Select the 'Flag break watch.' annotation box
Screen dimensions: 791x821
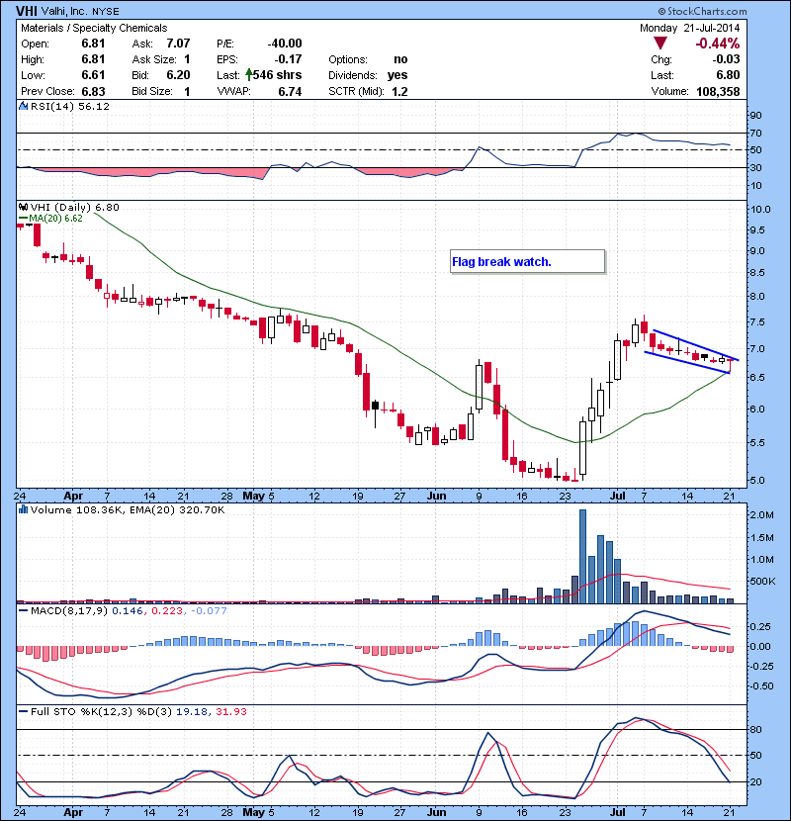(x=525, y=262)
